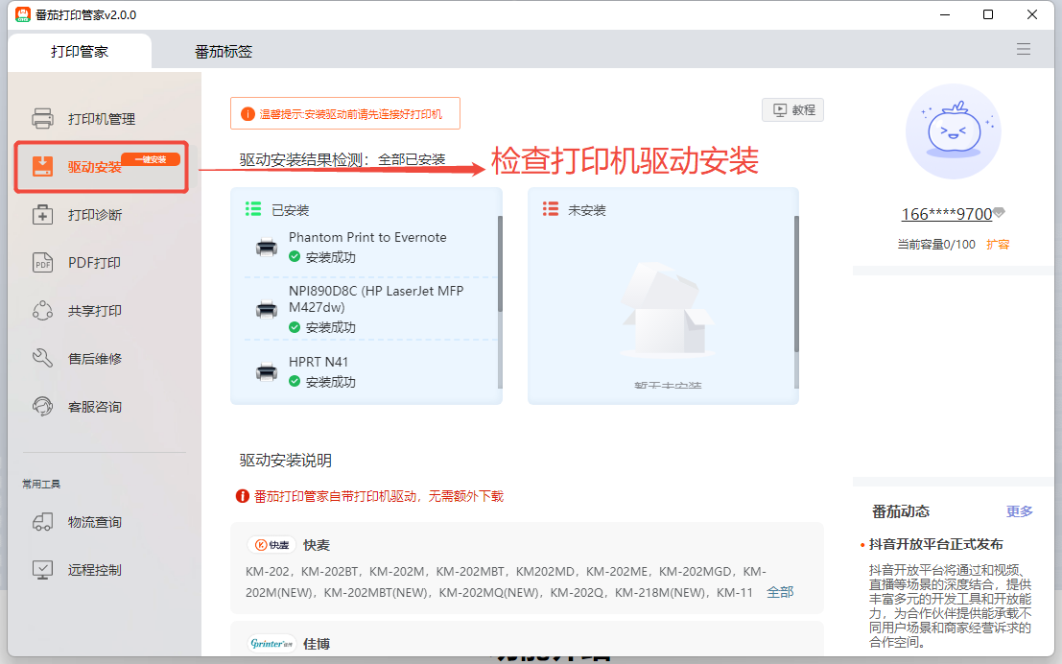The image size is (1062, 664).
Task: Click the Phantom Print to Evernote printer icon
Action: click(267, 248)
